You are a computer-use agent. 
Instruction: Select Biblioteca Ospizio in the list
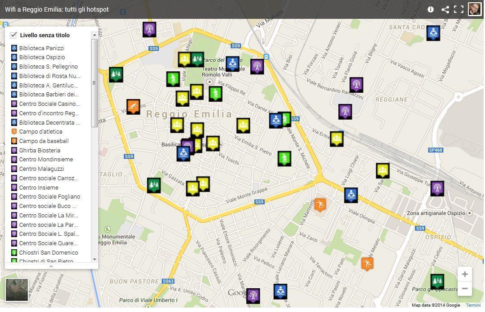pos(42,57)
